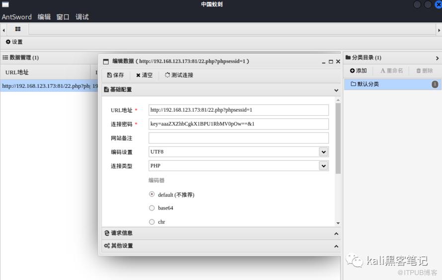The width and height of the screenshot is (442, 280).
Task: Open the 调试 menu
Action: coord(82,17)
